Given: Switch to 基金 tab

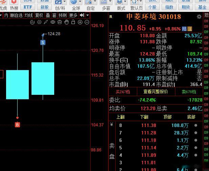Looking at the screenshot, I should 202,7.
